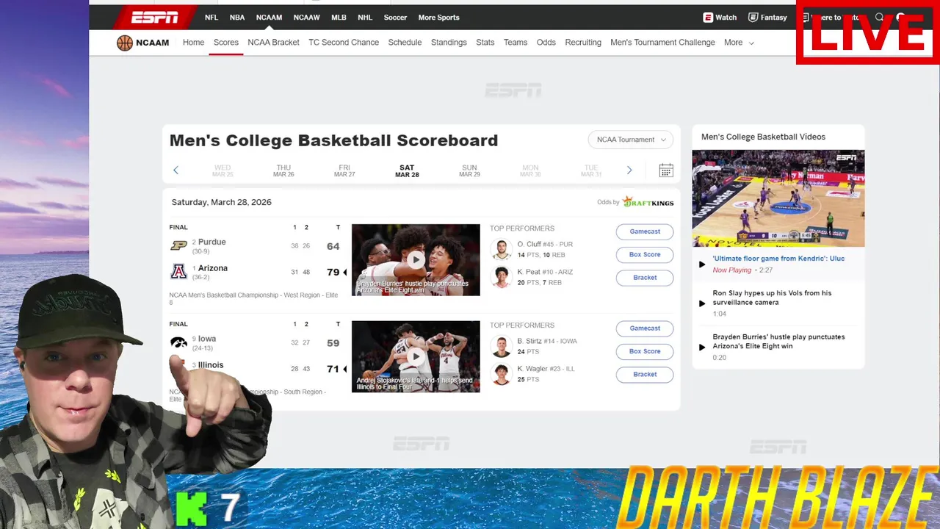Play the Arizona Elite Eight highlight video
This screenshot has width=940, height=529.
pos(416,260)
